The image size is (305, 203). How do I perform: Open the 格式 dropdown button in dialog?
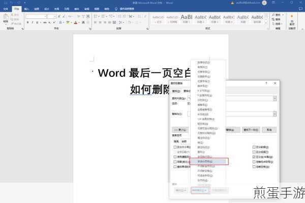[181, 190]
